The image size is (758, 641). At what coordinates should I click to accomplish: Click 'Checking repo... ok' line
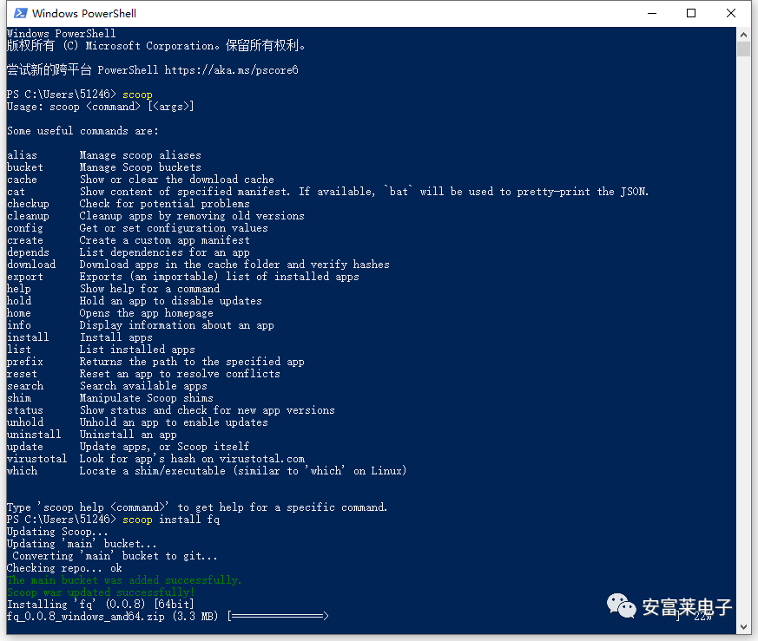pyautogui.click(x=64, y=568)
